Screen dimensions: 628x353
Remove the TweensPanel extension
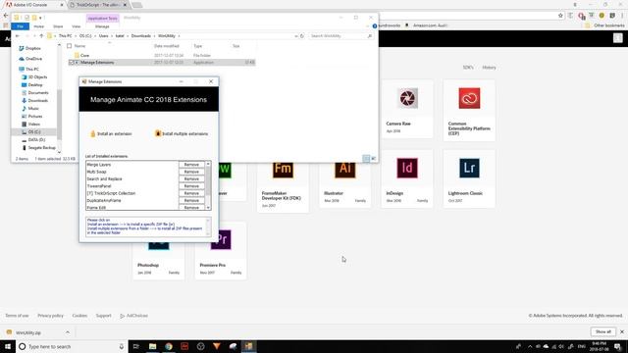tap(191, 186)
